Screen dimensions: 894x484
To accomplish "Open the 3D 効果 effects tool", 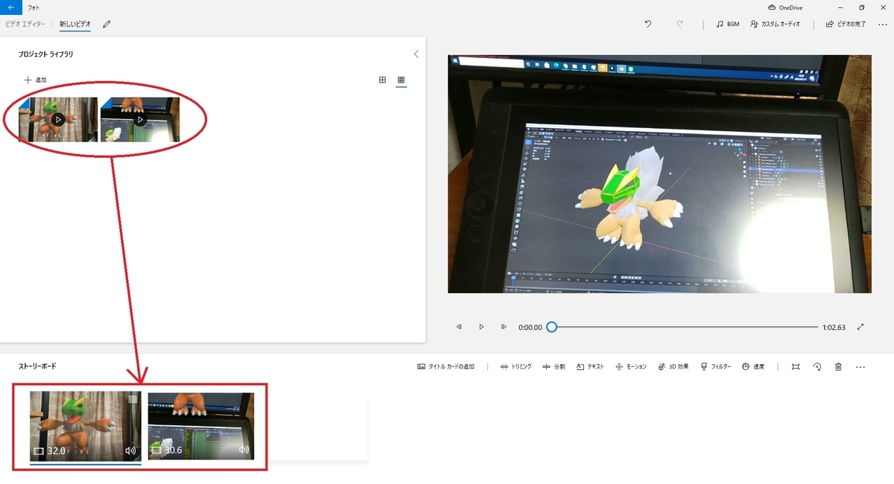I will coord(673,367).
